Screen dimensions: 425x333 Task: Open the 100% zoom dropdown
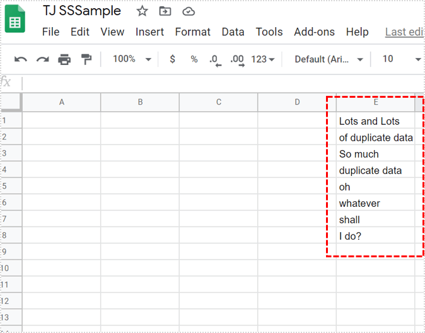point(131,59)
